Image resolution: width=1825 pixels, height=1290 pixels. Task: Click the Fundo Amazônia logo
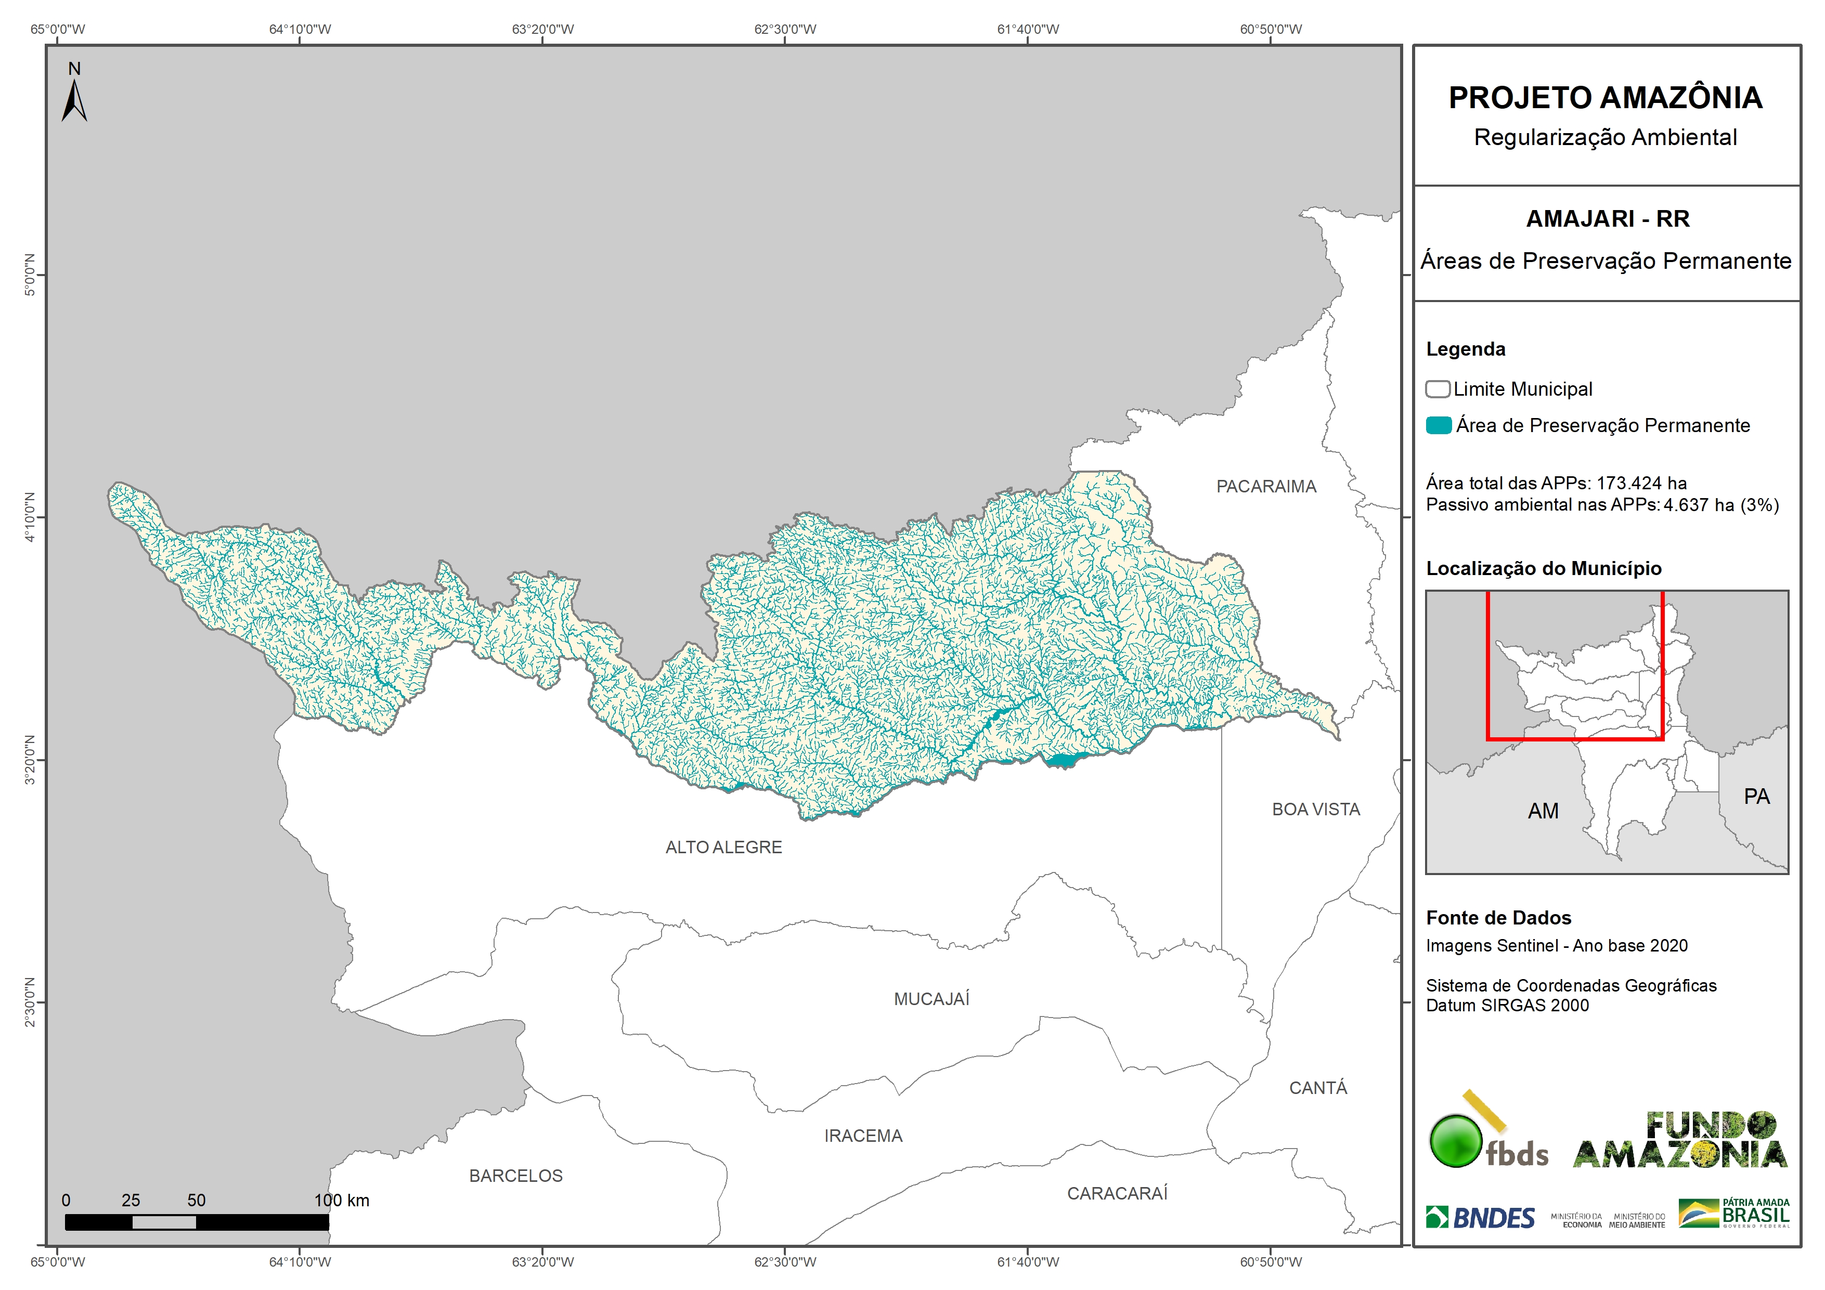(x=1679, y=1141)
